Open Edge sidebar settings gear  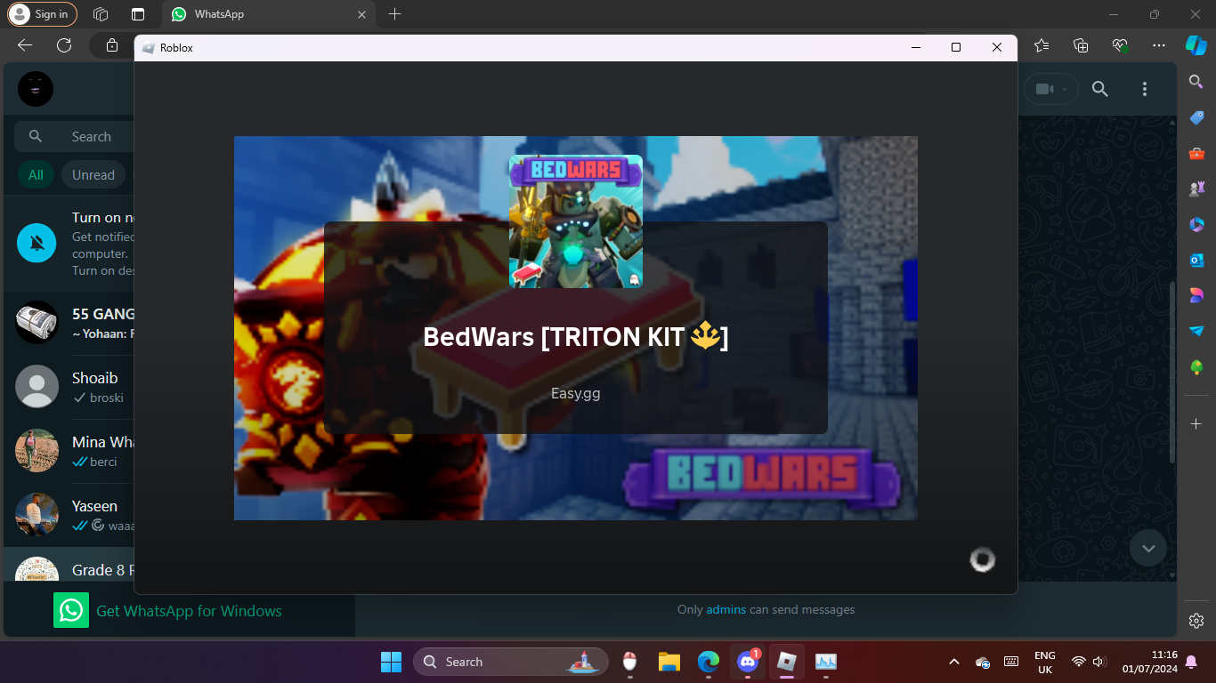pos(1196,621)
